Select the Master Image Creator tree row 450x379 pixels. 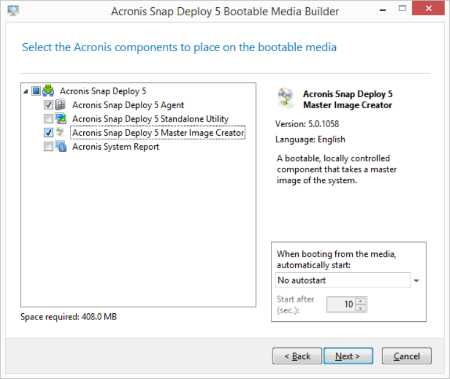(158, 133)
